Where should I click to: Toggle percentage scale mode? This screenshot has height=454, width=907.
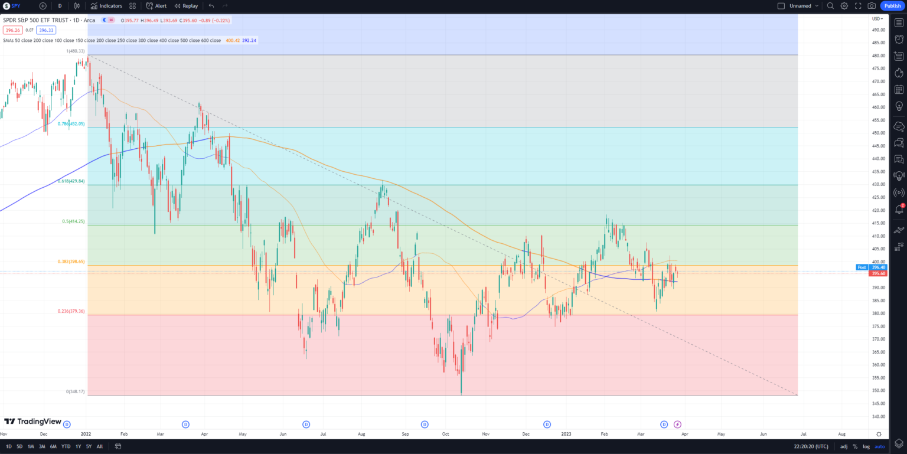coord(854,446)
